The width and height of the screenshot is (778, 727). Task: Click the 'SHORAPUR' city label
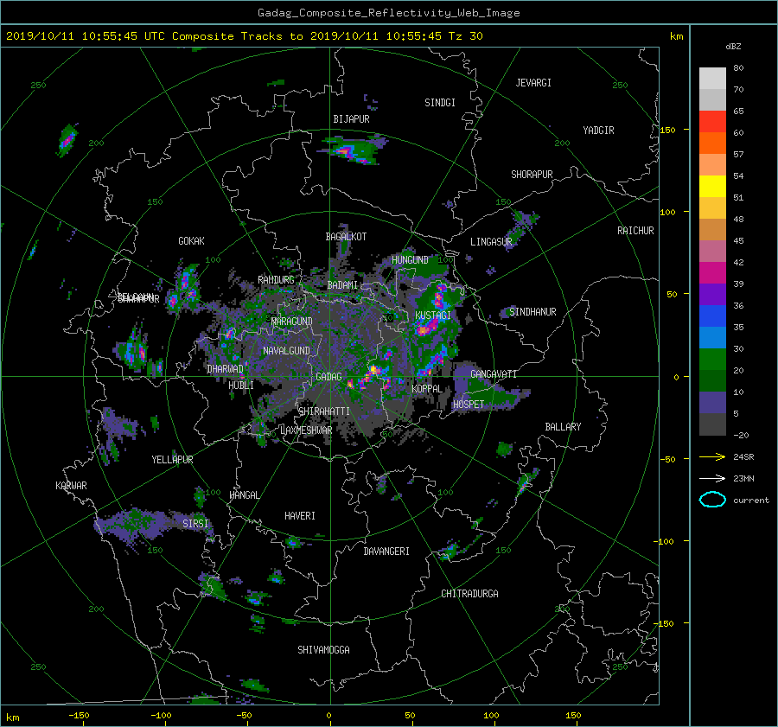click(532, 175)
